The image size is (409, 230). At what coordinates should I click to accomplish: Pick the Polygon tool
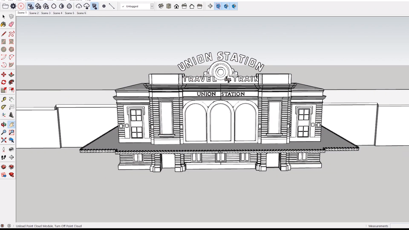click(11, 49)
